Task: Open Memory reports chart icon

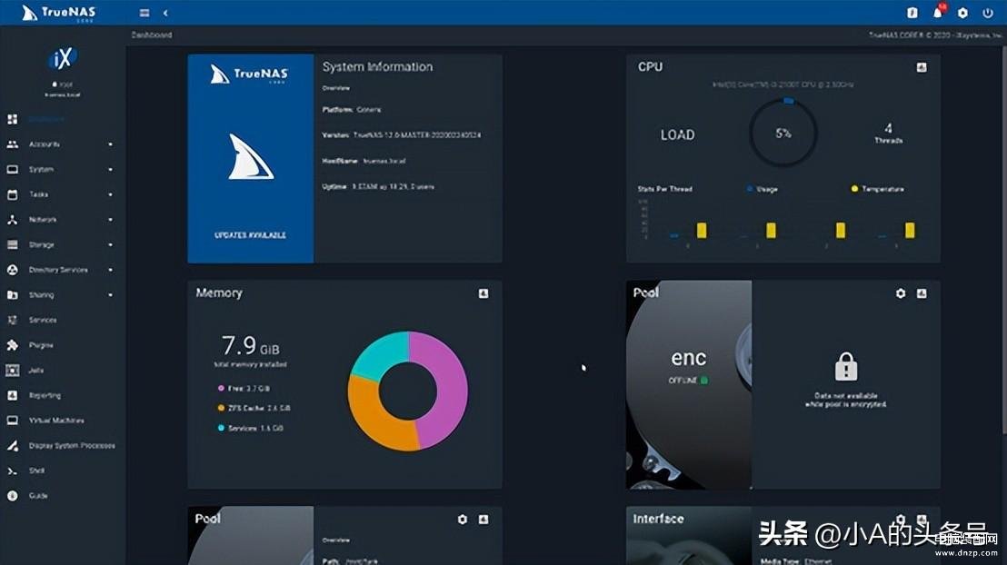Action: (484, 293)
